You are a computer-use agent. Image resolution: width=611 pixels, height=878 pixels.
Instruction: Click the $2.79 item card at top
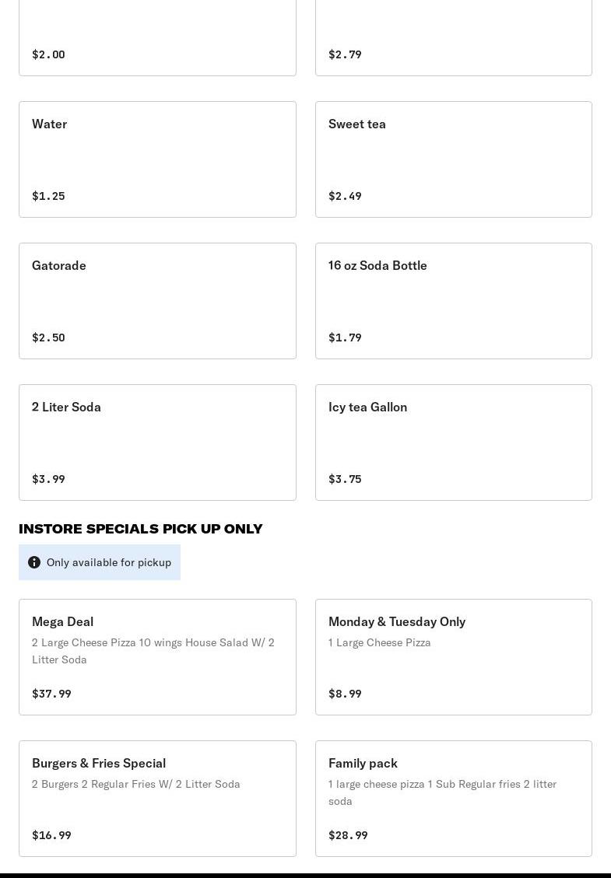tap(453, 39)
